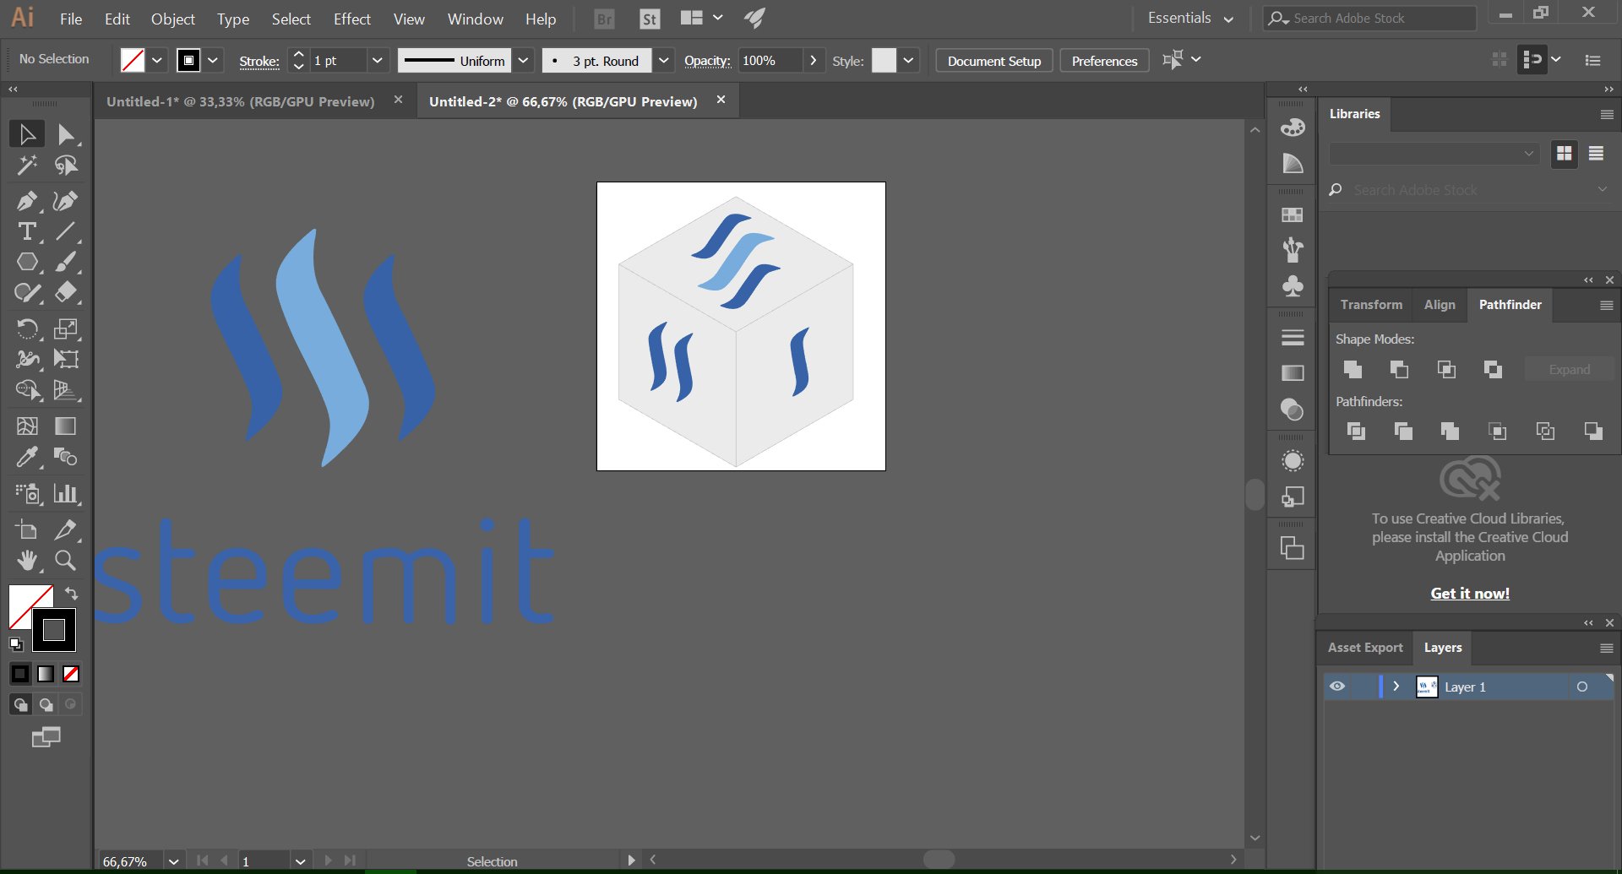
Task: Switch to the Transform tab
Action: 1371,305
